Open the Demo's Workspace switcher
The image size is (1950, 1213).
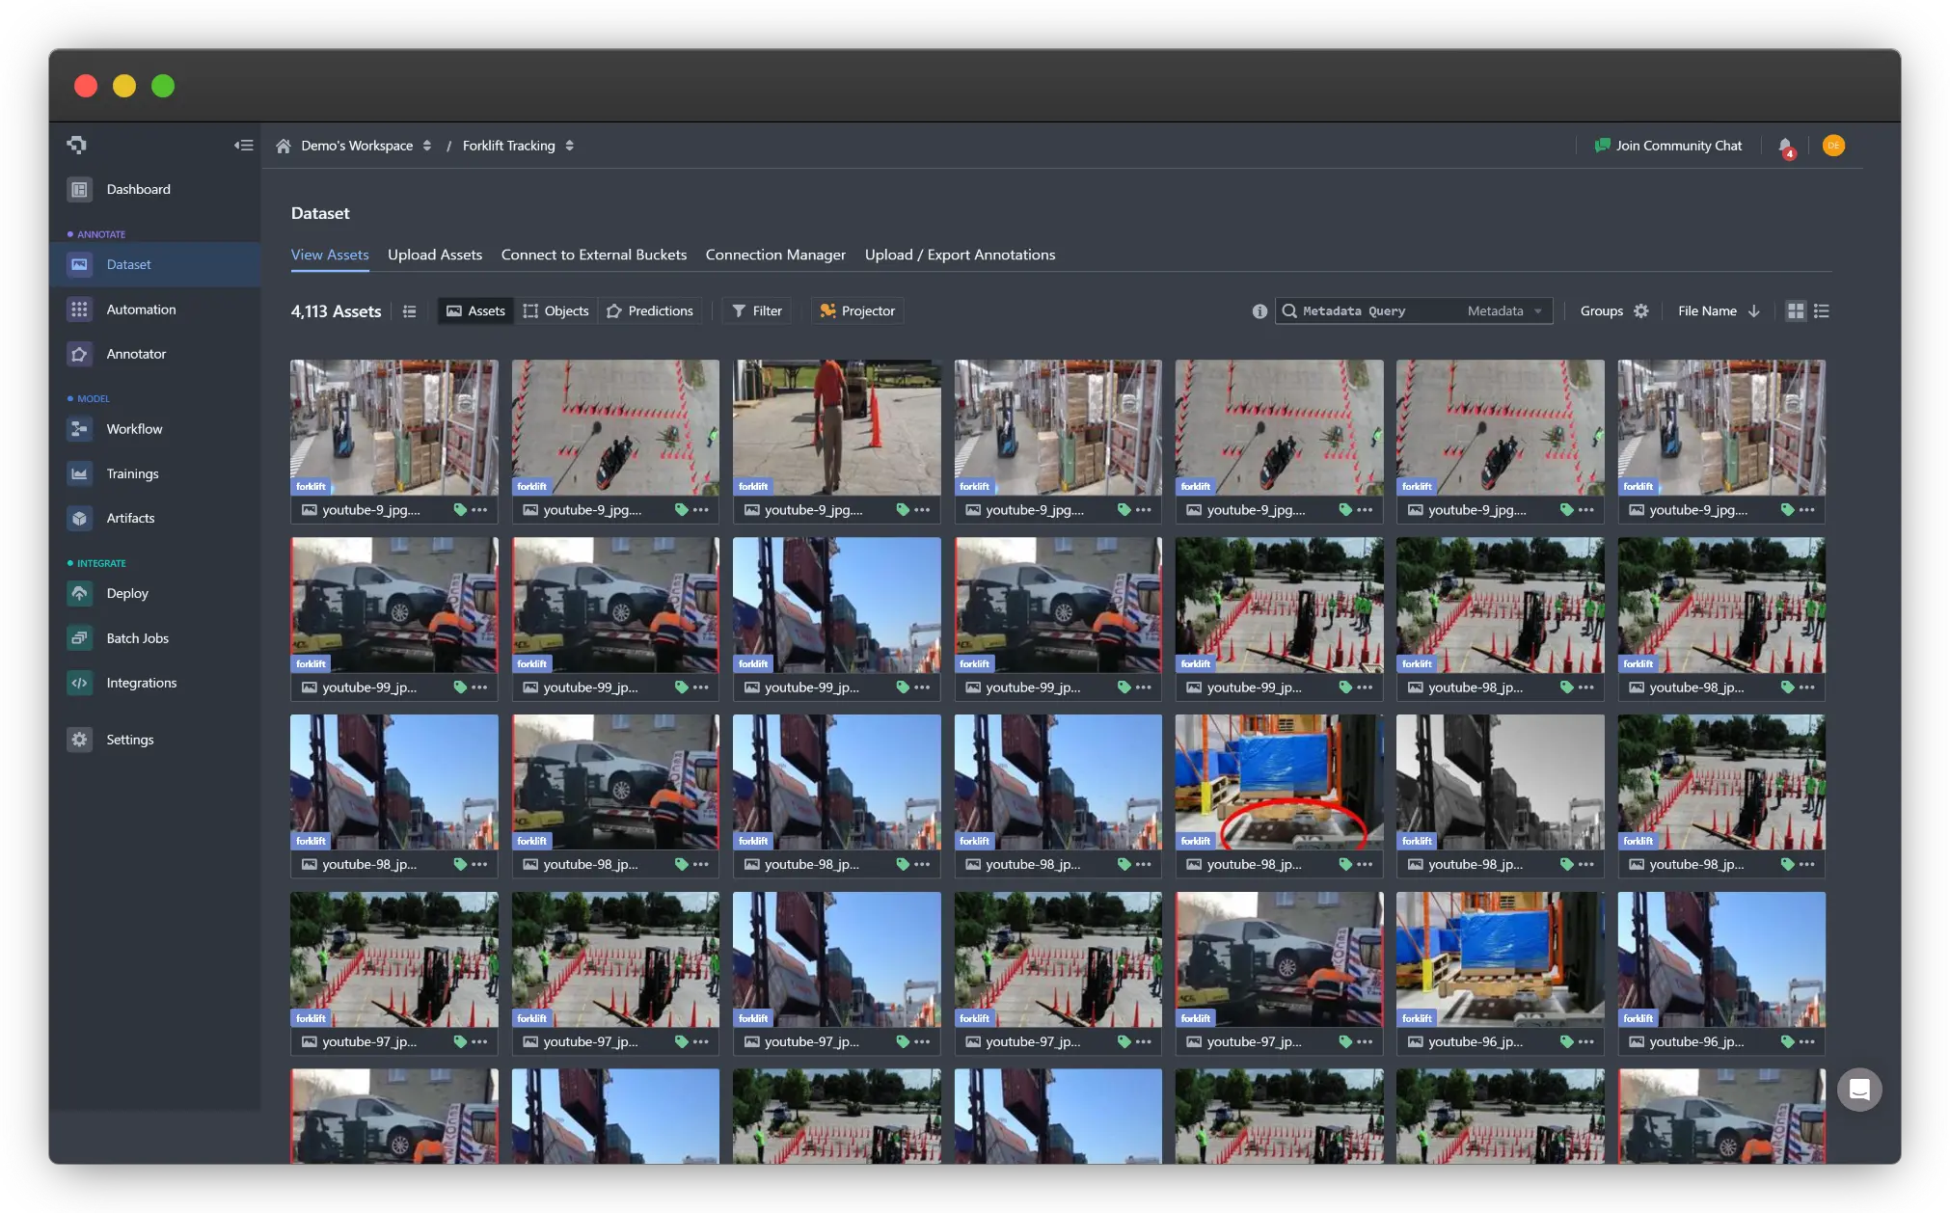click(x=366, y=146)
